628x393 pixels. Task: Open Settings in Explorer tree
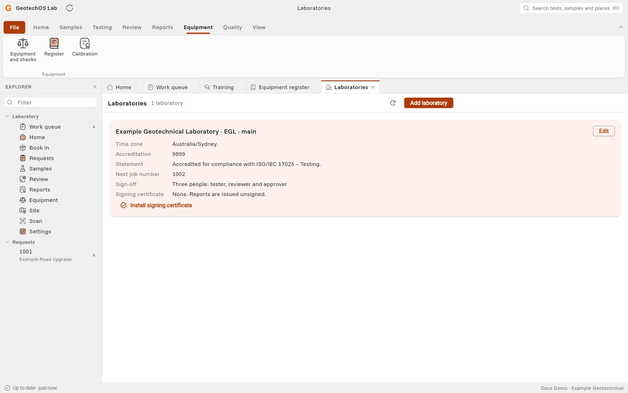(x=51, y=231)
